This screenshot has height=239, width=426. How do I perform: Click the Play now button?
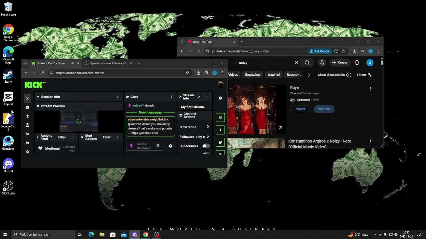[324, 109]
